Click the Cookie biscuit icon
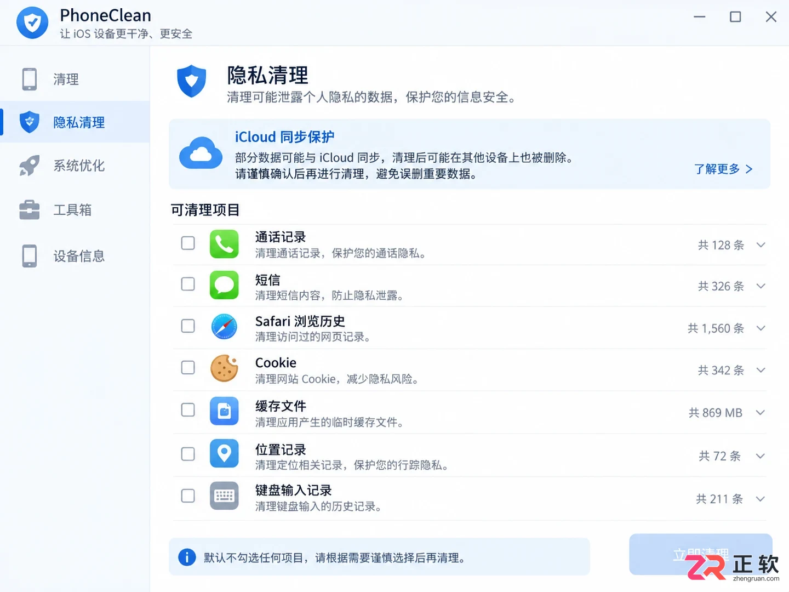 (224, 368)
